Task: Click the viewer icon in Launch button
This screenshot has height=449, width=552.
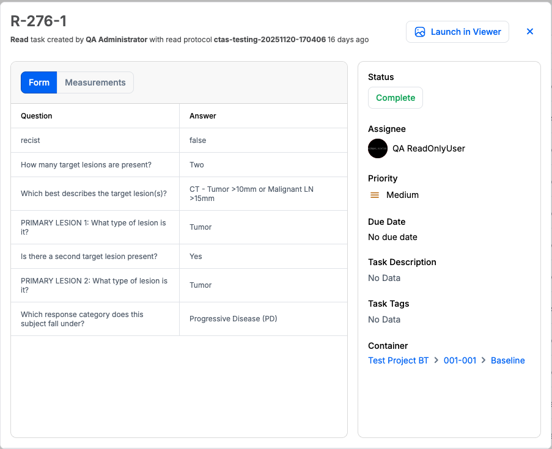Action: [x=420, y=32]
